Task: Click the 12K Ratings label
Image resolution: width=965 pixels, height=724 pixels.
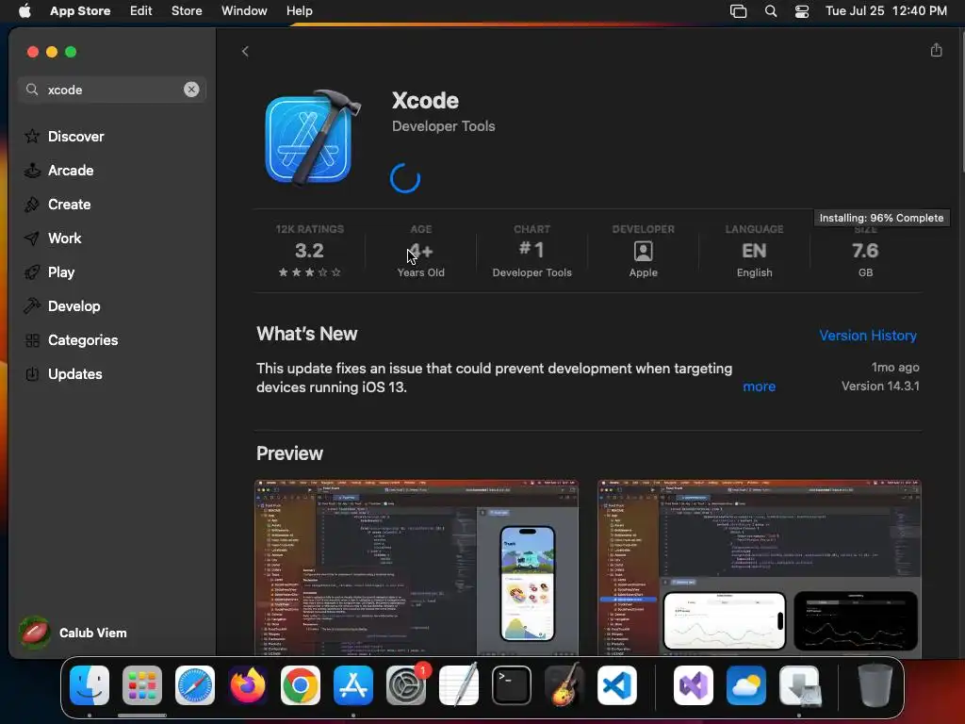Action: (x=309, y=229)
